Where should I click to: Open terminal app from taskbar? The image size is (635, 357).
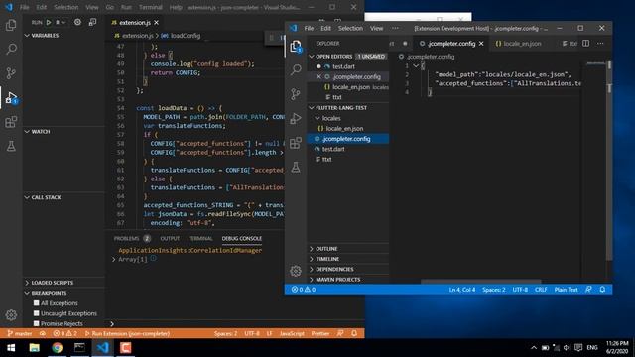79,348
